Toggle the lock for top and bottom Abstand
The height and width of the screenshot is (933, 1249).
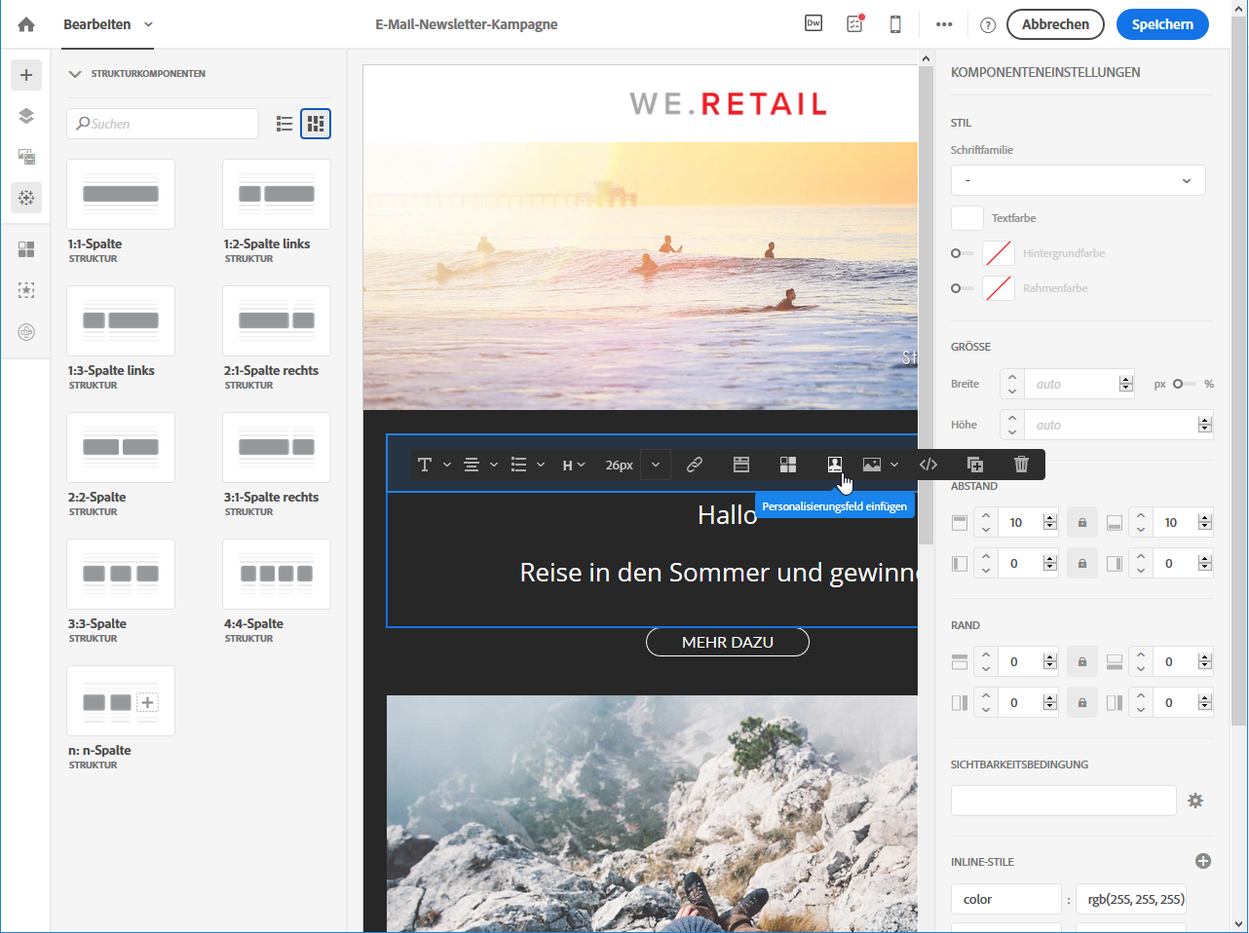(1081, 523)
